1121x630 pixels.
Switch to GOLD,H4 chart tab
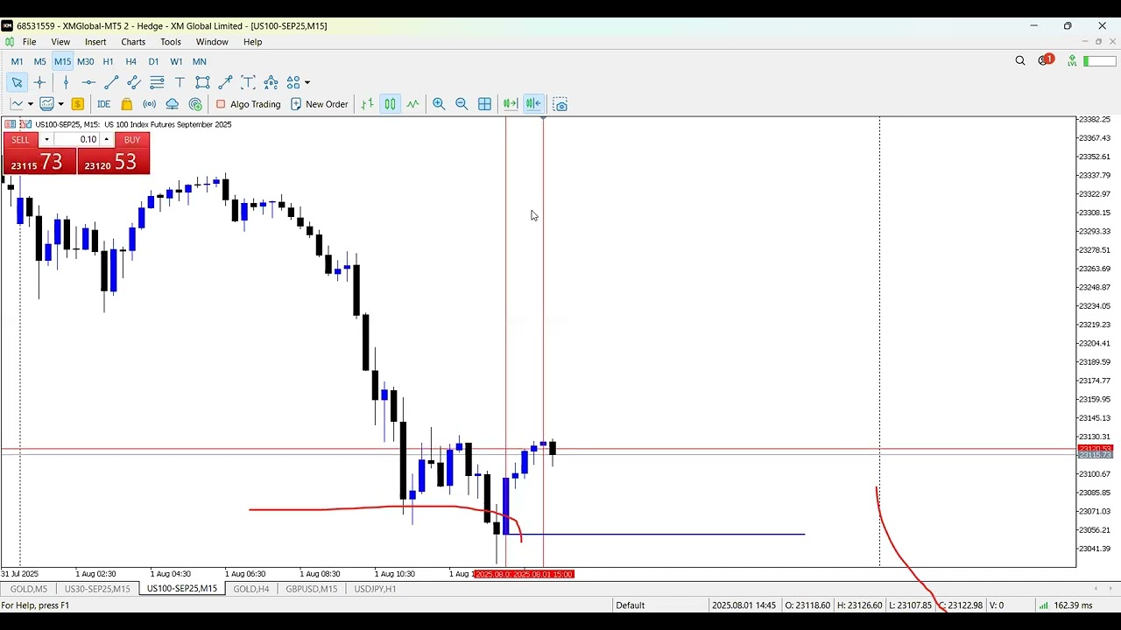pos(251,589)
